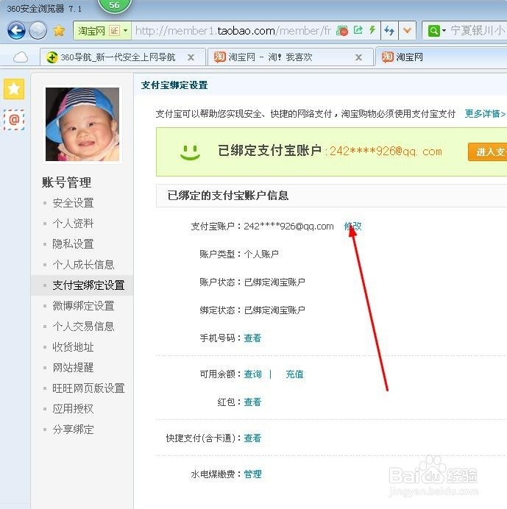Open 旺旺网页版设置 in account menu
The height and width of the screenshot is (509, 507).
click(x=88, y=388)
